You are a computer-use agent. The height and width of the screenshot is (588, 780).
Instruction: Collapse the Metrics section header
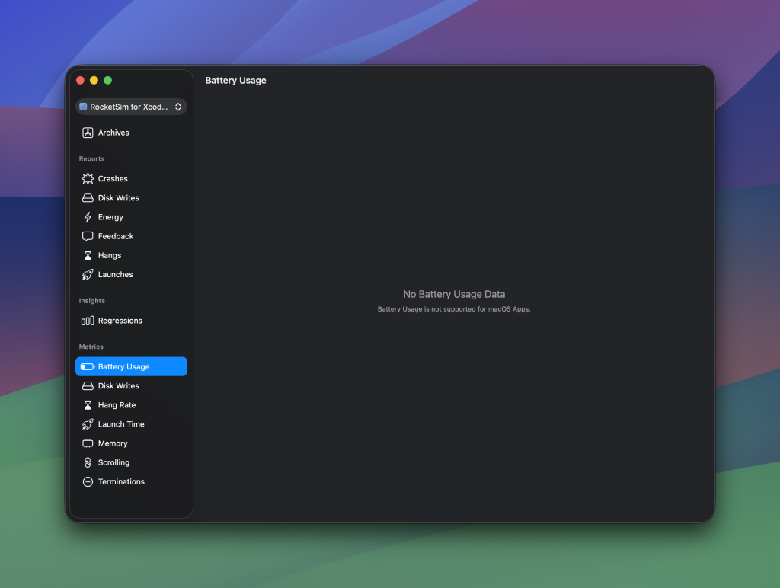click(x=91, y=347)
